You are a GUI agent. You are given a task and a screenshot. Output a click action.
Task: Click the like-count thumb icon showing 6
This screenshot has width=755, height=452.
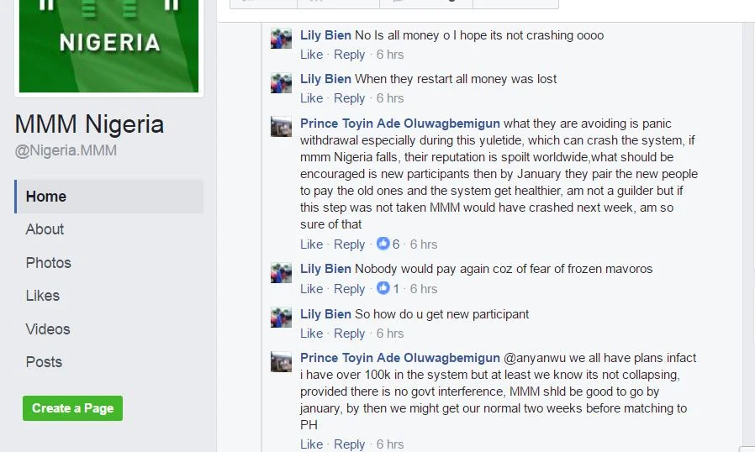(383, 244)
